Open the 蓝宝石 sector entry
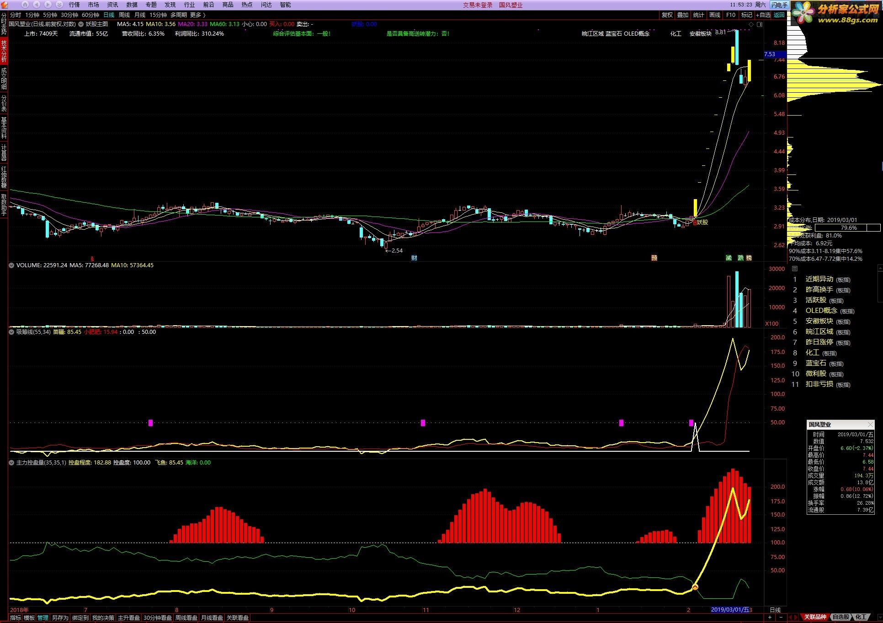883x623 pixels. (x=824, y=363)
